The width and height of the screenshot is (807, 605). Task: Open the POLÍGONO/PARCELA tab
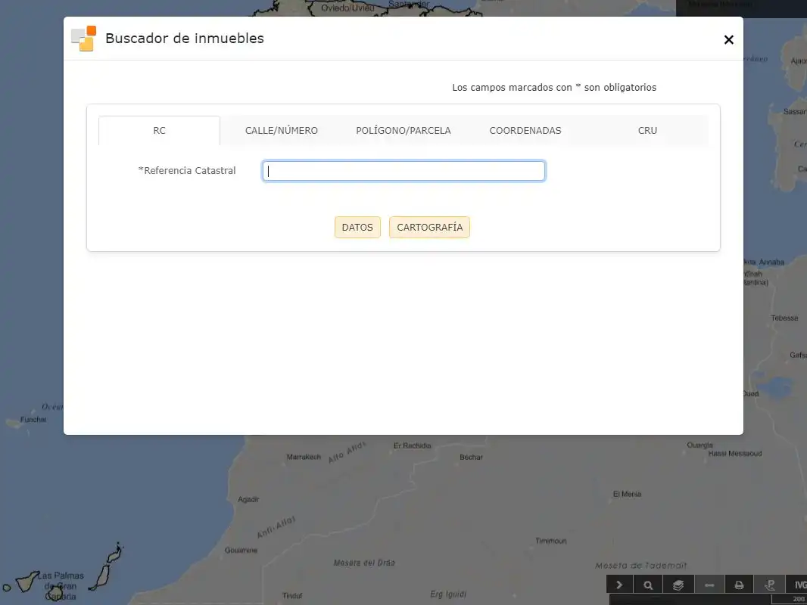pyautogui.click(x=403, y=131)
